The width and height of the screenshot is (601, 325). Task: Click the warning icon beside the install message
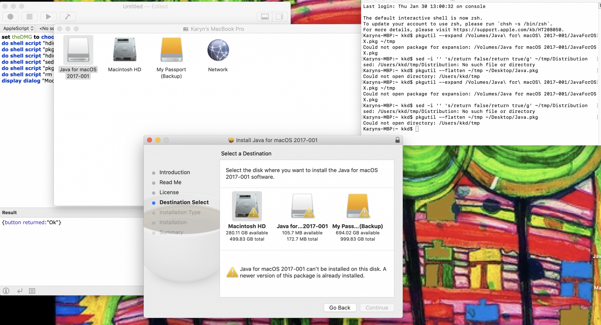pos(232,272)
